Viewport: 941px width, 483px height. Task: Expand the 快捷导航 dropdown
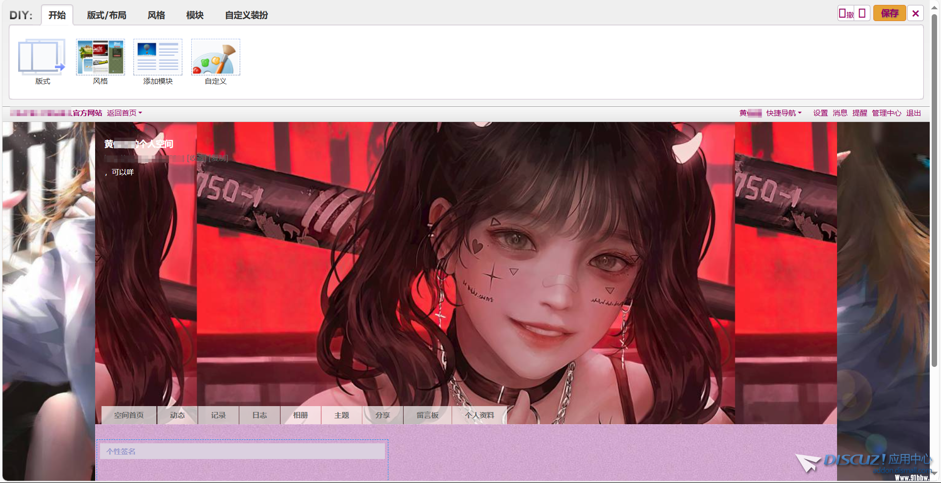point(784,113)
